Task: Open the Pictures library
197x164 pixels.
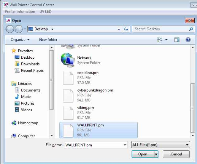Action: pos(27,103)
